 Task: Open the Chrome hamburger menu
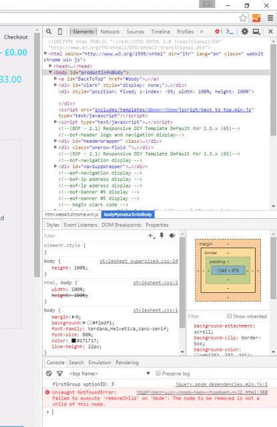[270, 18]
